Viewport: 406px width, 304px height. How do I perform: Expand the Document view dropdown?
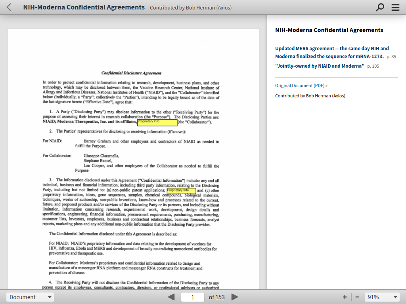30,297
